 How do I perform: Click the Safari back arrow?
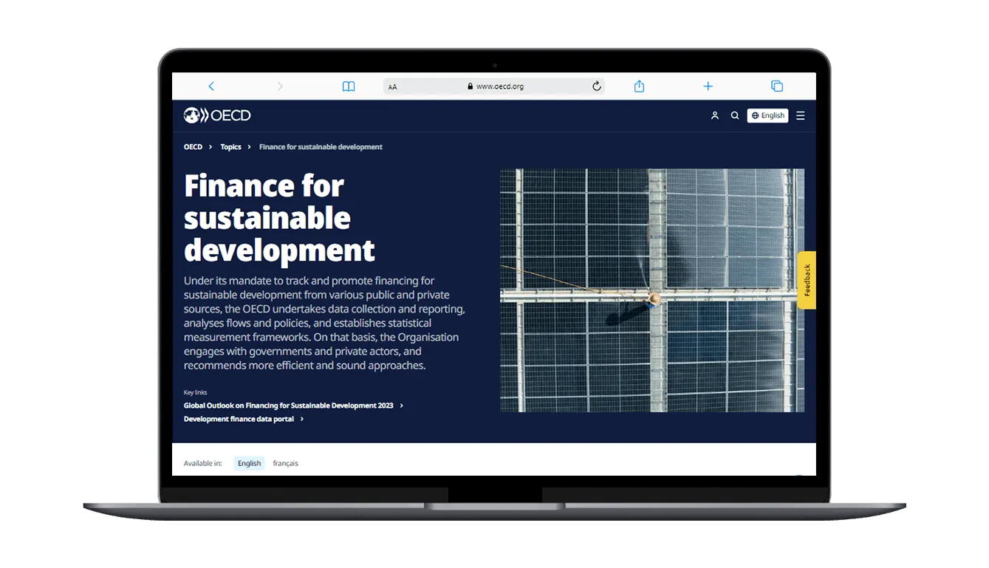(211, 86)
